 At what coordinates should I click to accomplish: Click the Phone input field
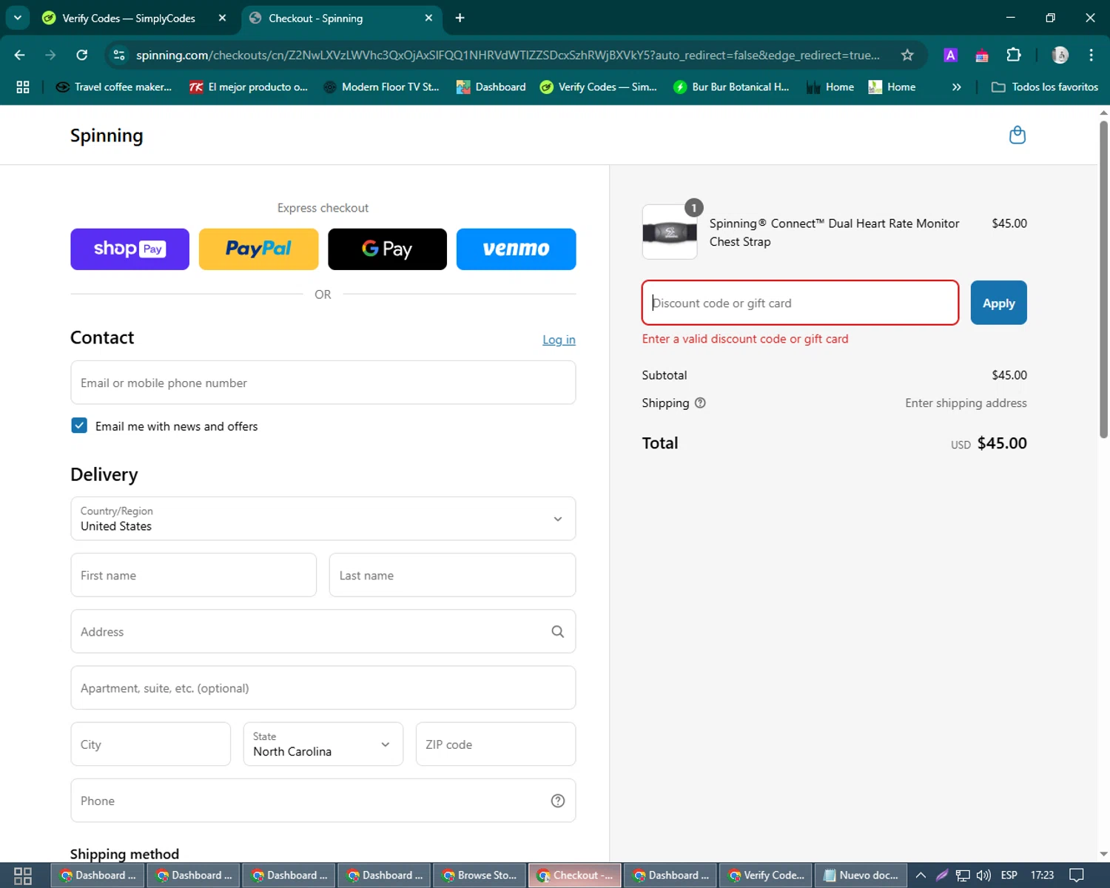tap(323, 801)
